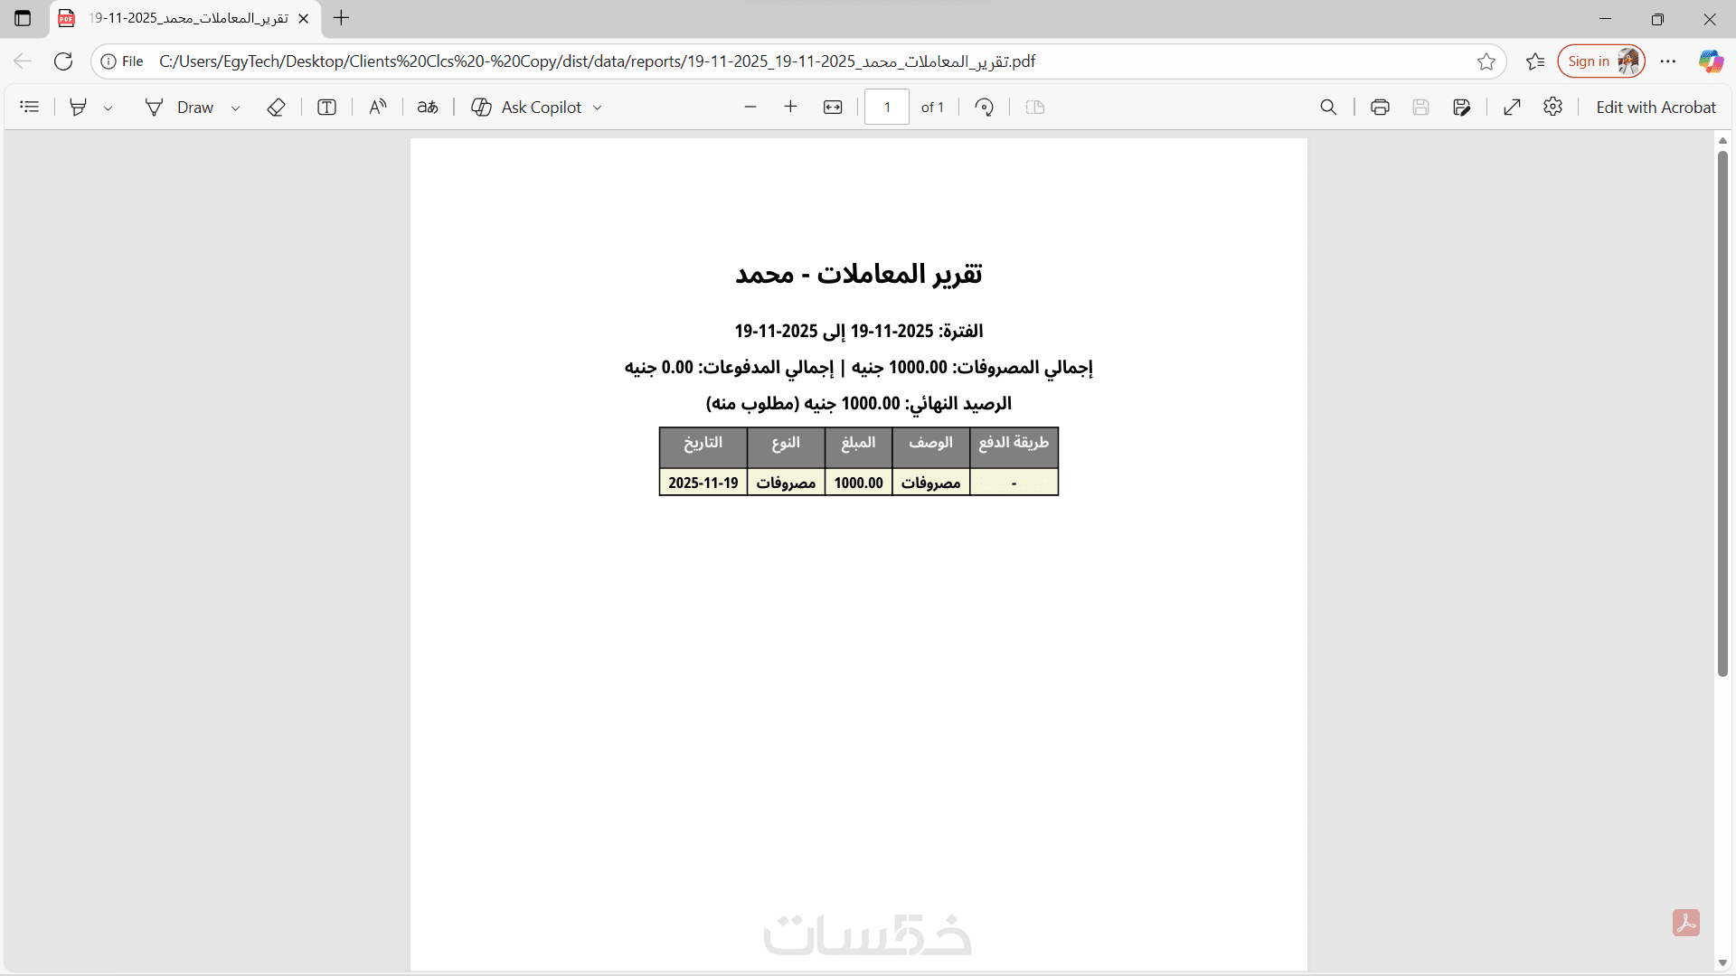Image resolution: width=1736 pixels, height=976 pixels.
Task: Select the Erase tool
Action: pos(276,108)
